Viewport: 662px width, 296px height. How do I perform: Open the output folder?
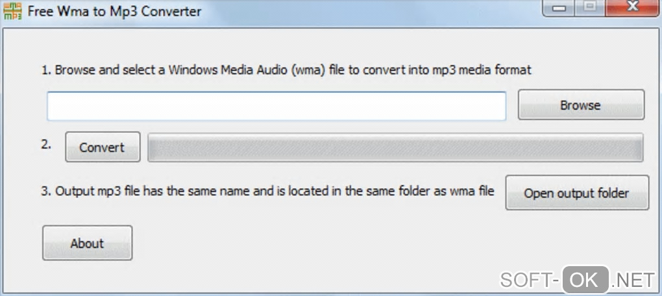coord(576,193)
